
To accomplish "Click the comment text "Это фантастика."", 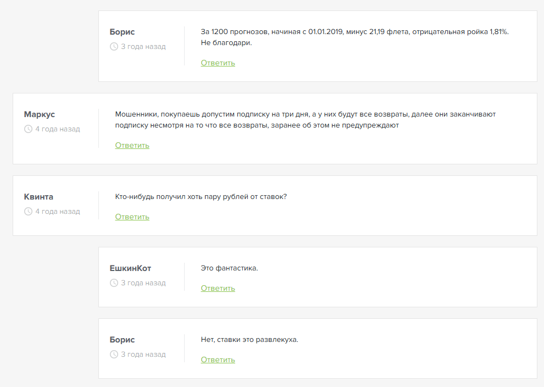I will coord(229,268).
